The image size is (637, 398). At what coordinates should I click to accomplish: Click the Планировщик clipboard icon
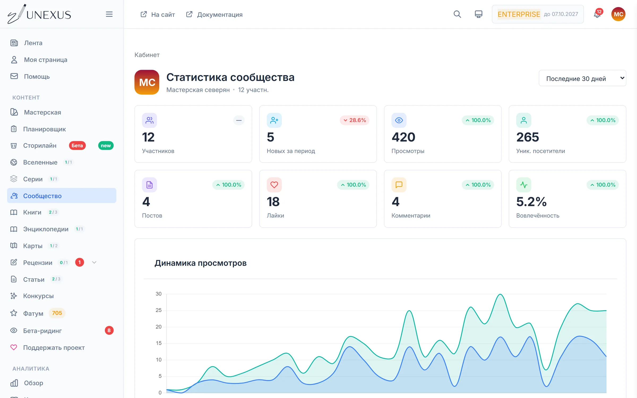click(x=14, y=129)
